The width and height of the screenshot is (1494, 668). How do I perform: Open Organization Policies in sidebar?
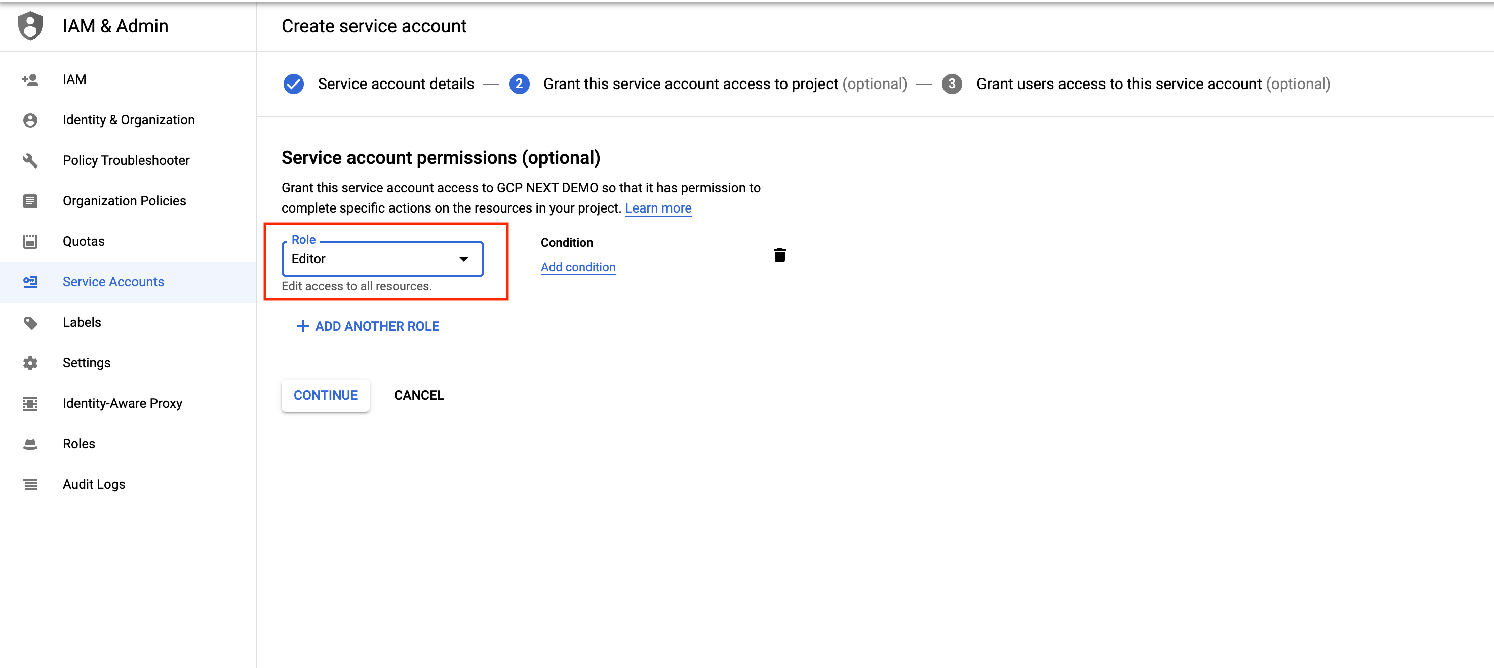pyautogui.click(x=128, y=201)
